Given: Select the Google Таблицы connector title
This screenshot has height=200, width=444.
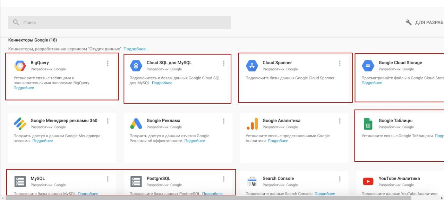Looking at the screenshot, I should click(x=395, y=121).
